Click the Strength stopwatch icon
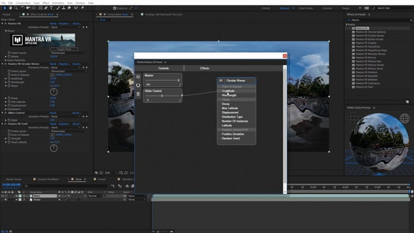This screenshot has width=414, height=233. (9, 138)
